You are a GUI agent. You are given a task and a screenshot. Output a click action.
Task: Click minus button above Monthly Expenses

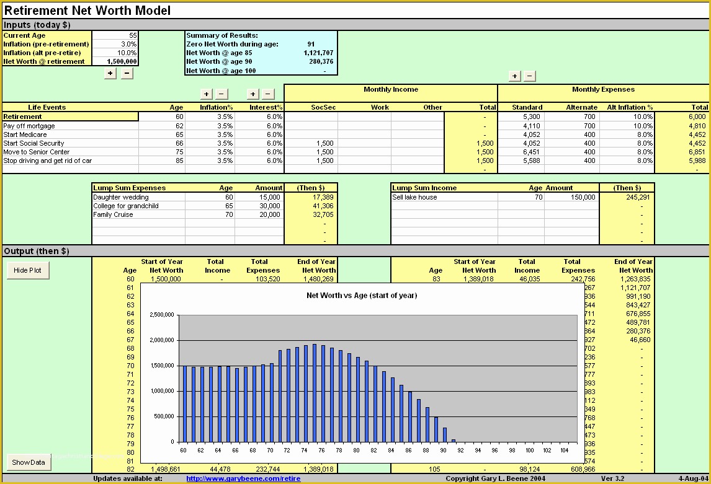point(530,76)
